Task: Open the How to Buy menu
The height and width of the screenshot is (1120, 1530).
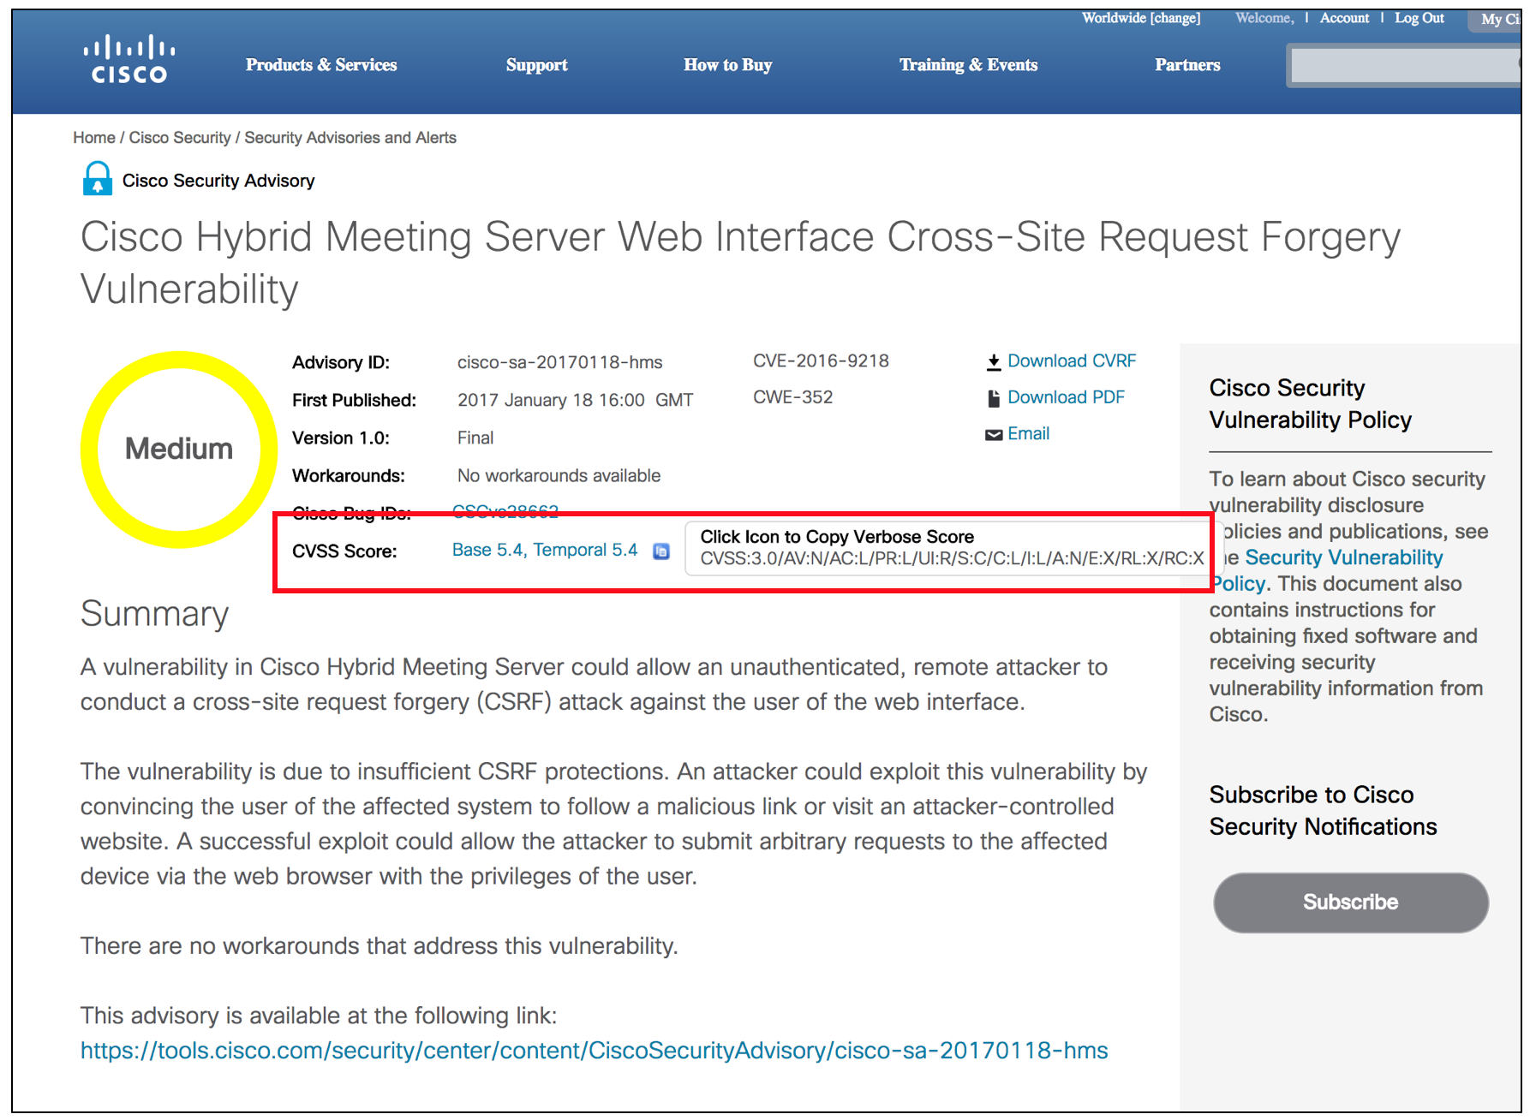Action: pos(727,65)
